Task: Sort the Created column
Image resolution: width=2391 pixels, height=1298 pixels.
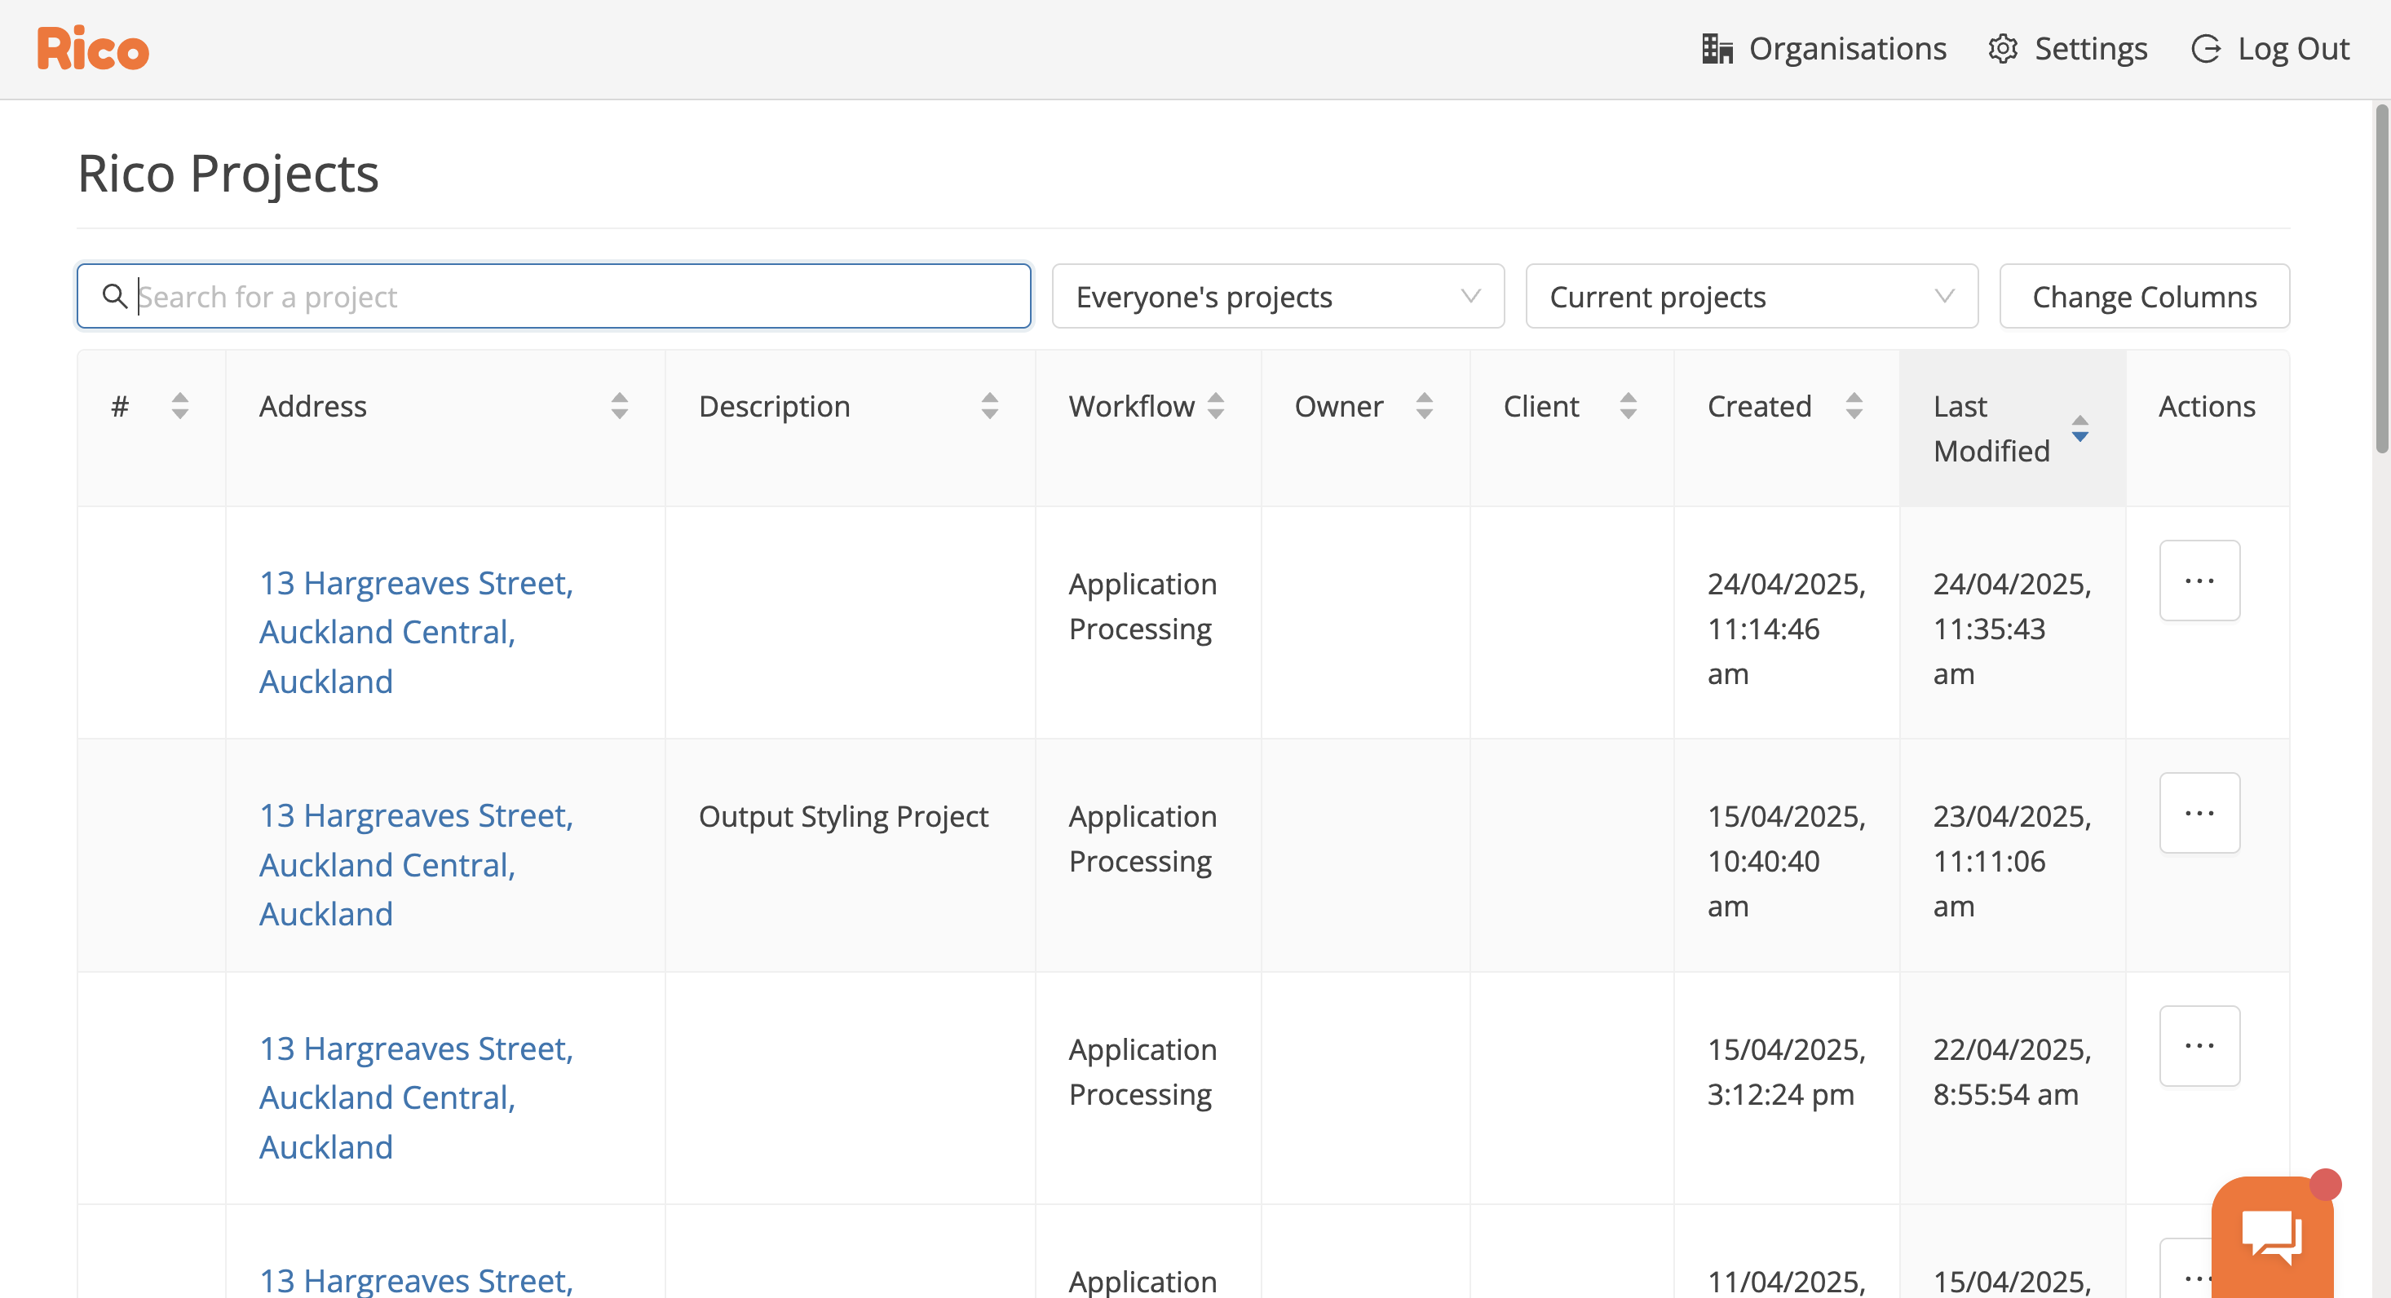Action: (1854, 405)
